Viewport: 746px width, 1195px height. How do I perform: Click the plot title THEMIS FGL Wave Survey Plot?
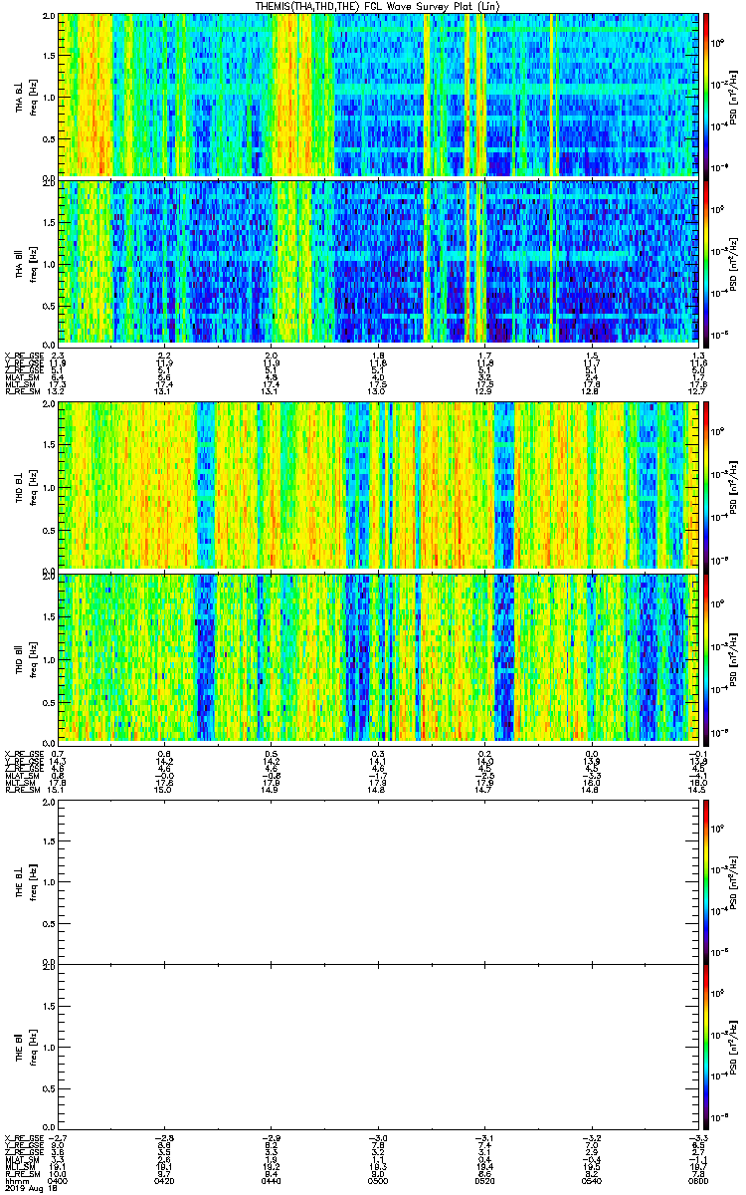coord(378,6)
